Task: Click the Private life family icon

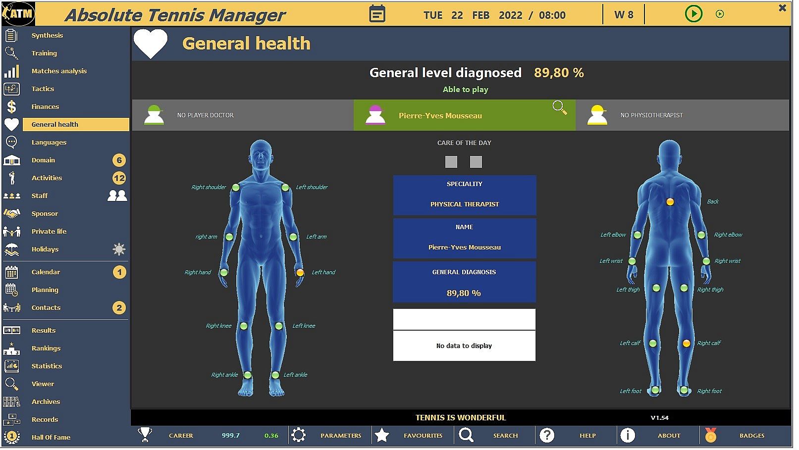Action: 11,233
